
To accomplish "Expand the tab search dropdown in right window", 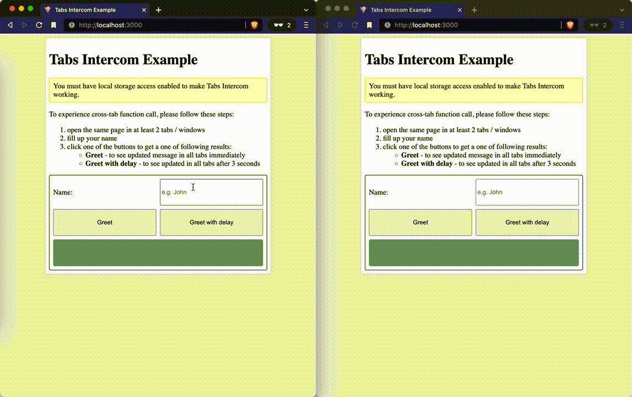I will point(622,10).
